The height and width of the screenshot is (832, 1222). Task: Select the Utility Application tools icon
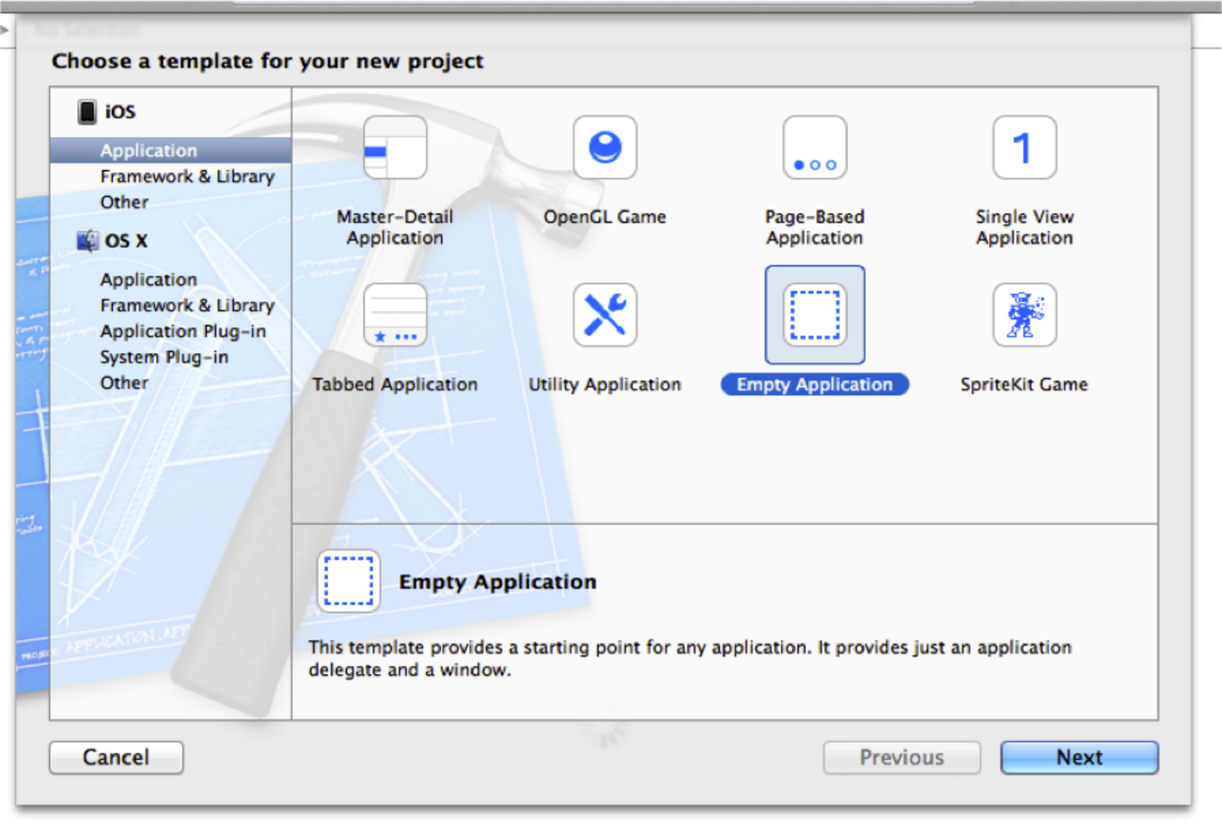point(604,315)
